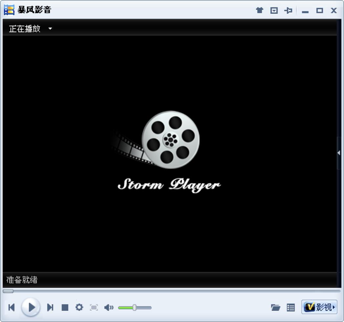
Task: Minimize the Storm Player window
Action: 305,12
